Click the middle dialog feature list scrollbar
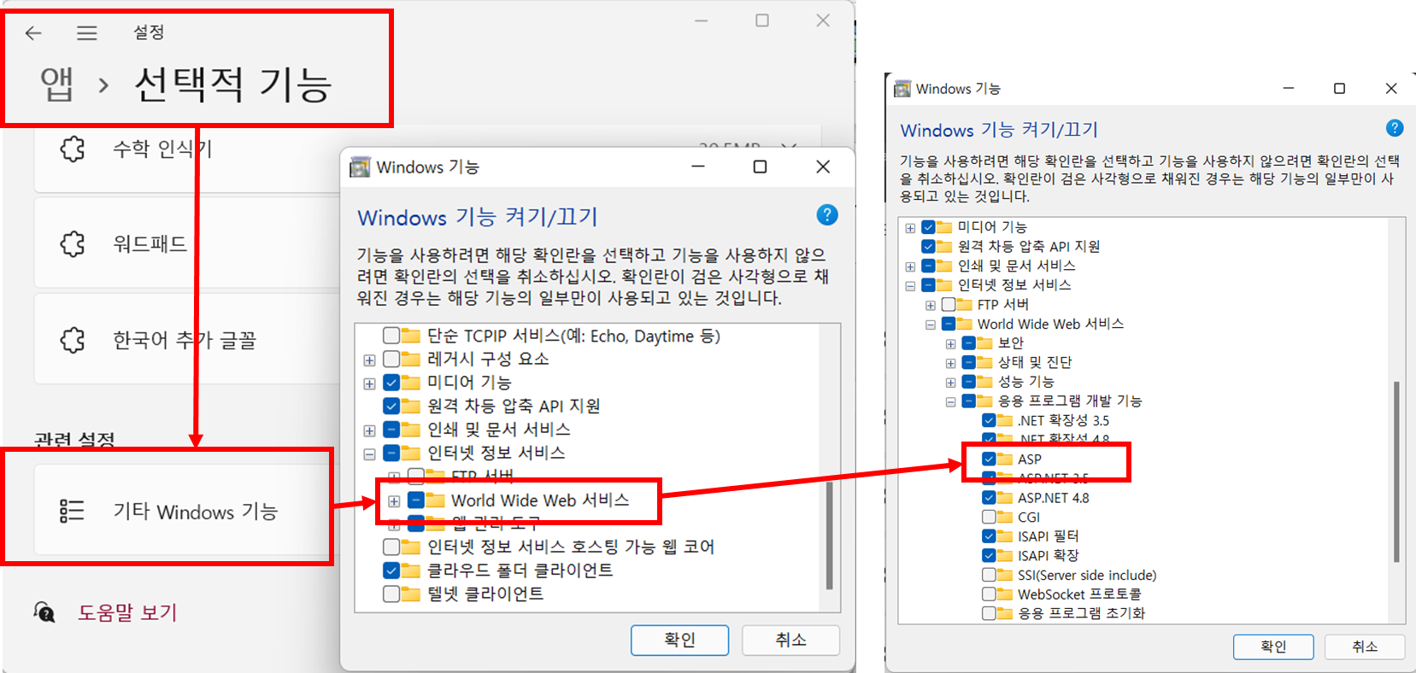The height and width of the screenshot is (673, 1416). pyautogui.click(x=829, y=535)
